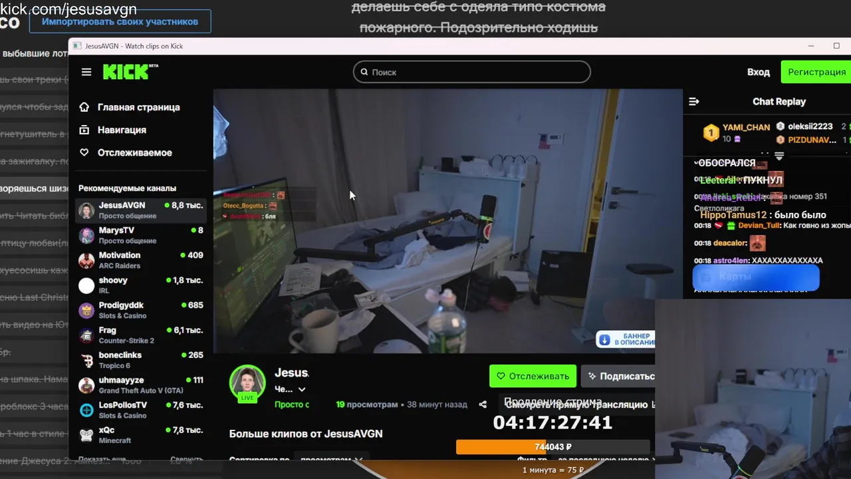The image size is (851, 479).
Task: Select xQc Minecraft channel row
Action: pos(140,435)
